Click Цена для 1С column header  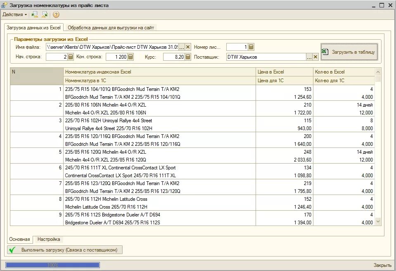[x=285, y=81]
